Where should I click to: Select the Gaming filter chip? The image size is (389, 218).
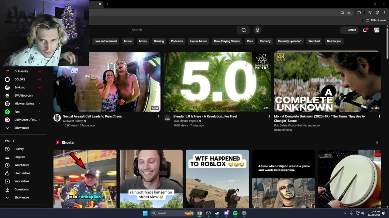pyautogui.click(x=159, y=41)
